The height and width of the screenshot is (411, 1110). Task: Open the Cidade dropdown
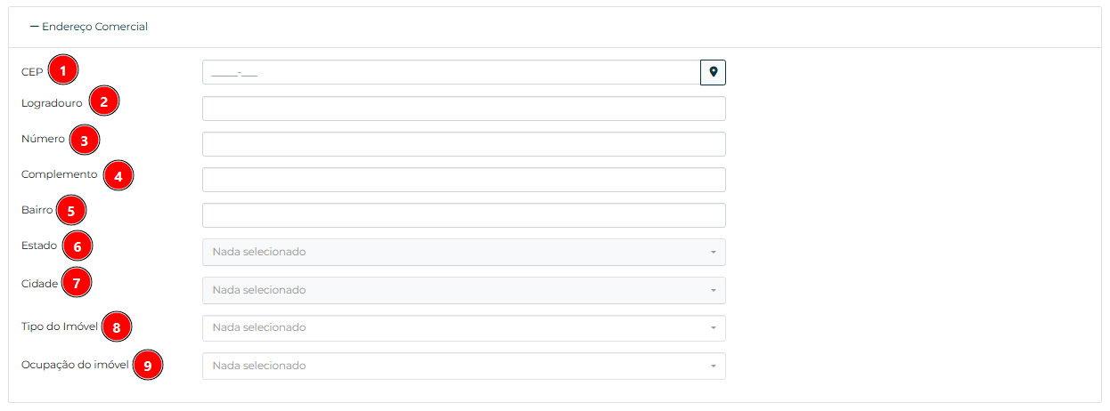click(x=463, y=290)
